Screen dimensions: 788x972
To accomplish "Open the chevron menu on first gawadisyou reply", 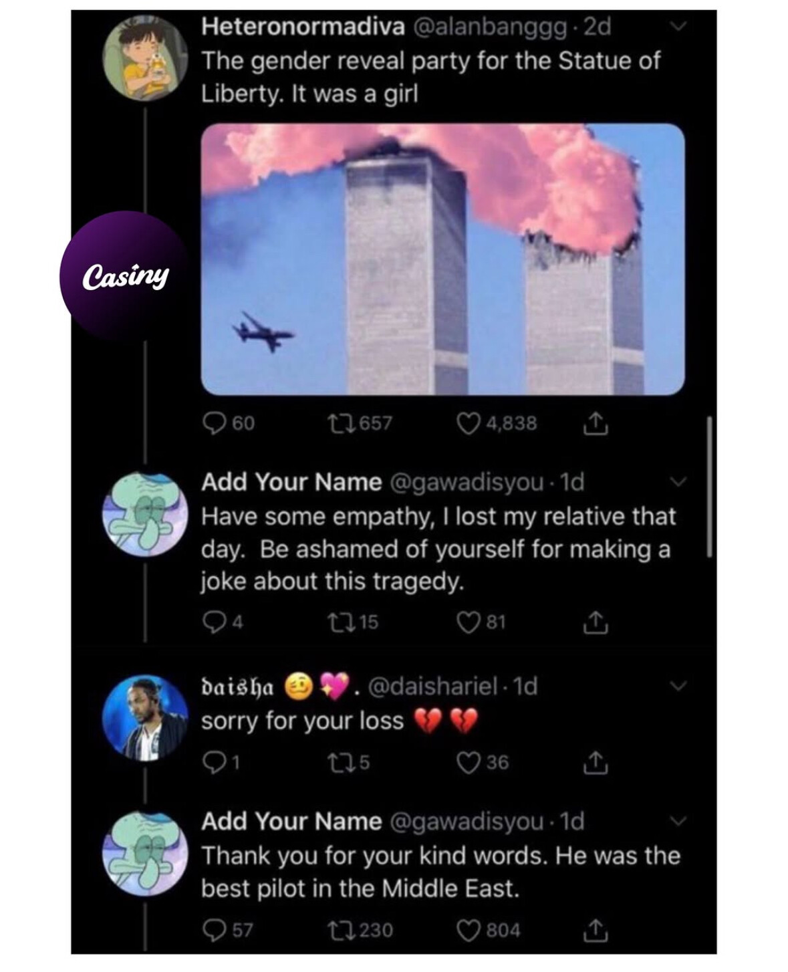I will point(678,481).
